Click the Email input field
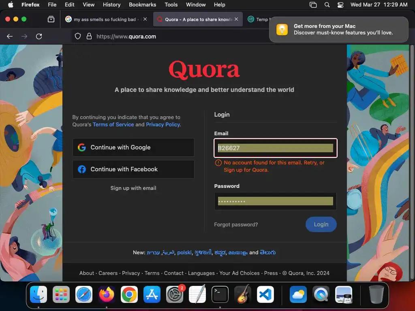The image size is (415, 311). [x=275, y=148]
